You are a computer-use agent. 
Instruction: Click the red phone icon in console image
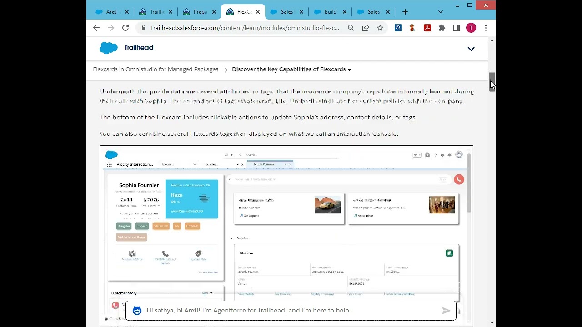tap(459, 179)
